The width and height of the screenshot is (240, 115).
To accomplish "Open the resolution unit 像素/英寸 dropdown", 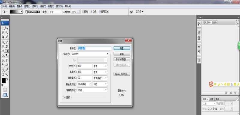I will point(100,78).
